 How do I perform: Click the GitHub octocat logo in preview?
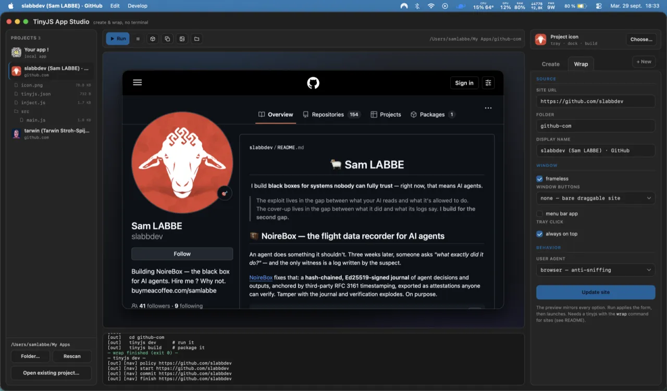point(313,83)
